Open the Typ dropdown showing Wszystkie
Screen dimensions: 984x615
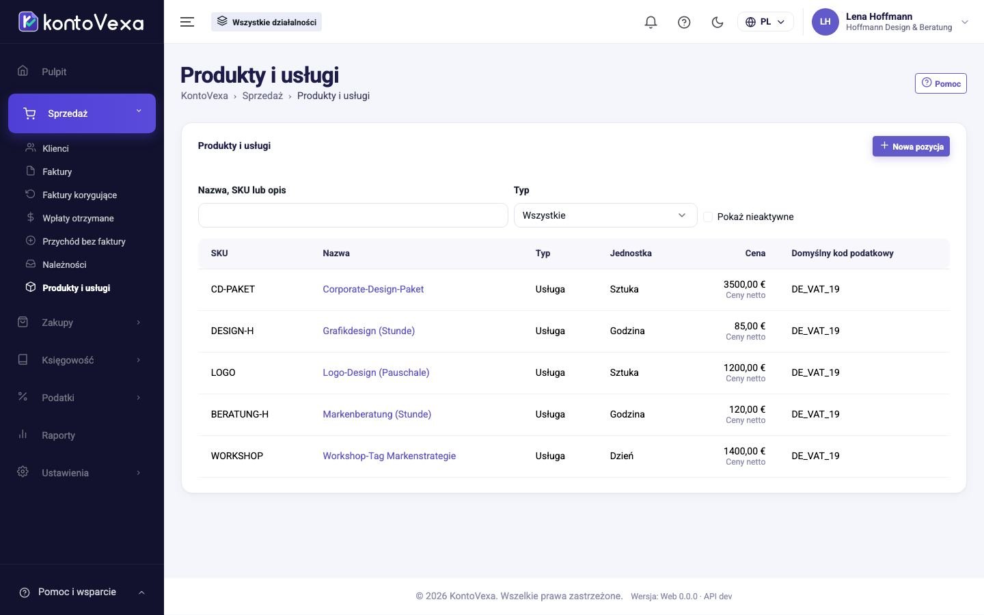pos(605,215)
